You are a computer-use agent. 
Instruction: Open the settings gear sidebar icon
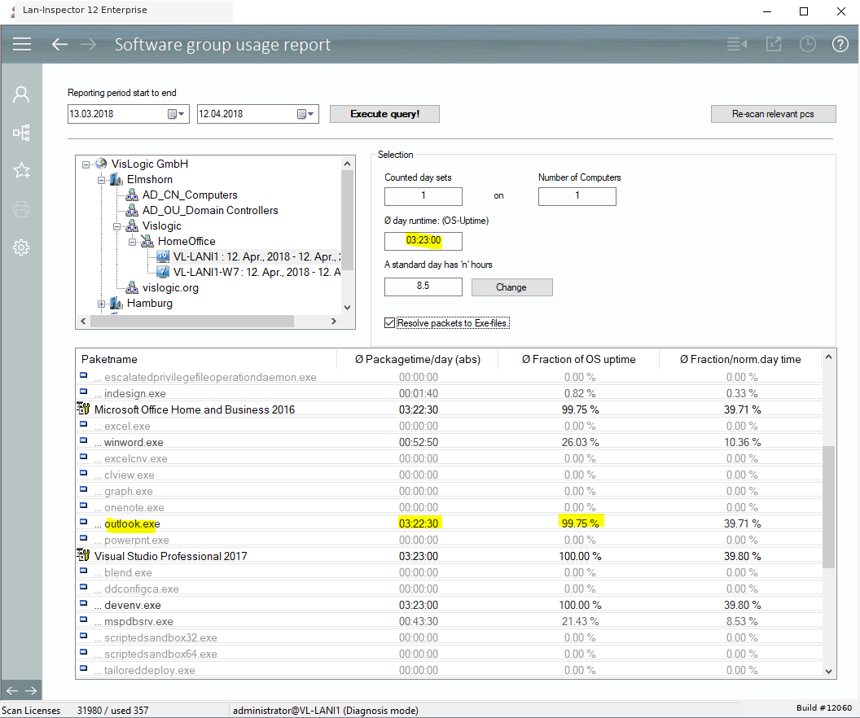21,247
